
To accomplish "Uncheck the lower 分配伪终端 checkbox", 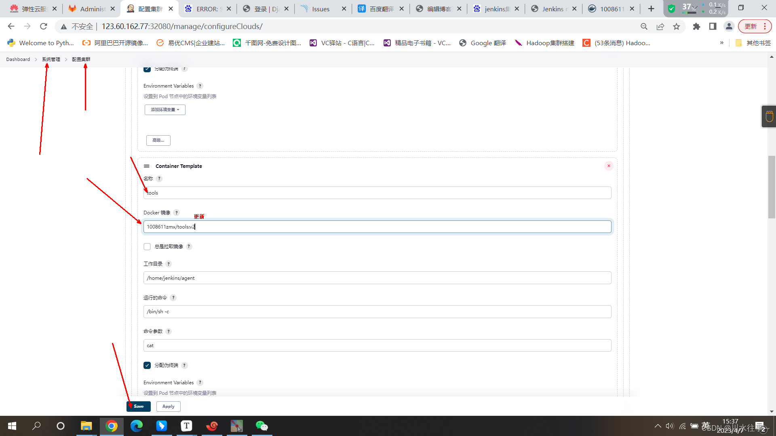I will pos(147,365).
